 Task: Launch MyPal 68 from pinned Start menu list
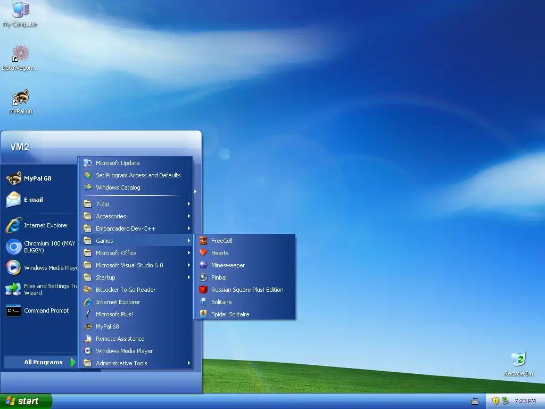point(40,178)
